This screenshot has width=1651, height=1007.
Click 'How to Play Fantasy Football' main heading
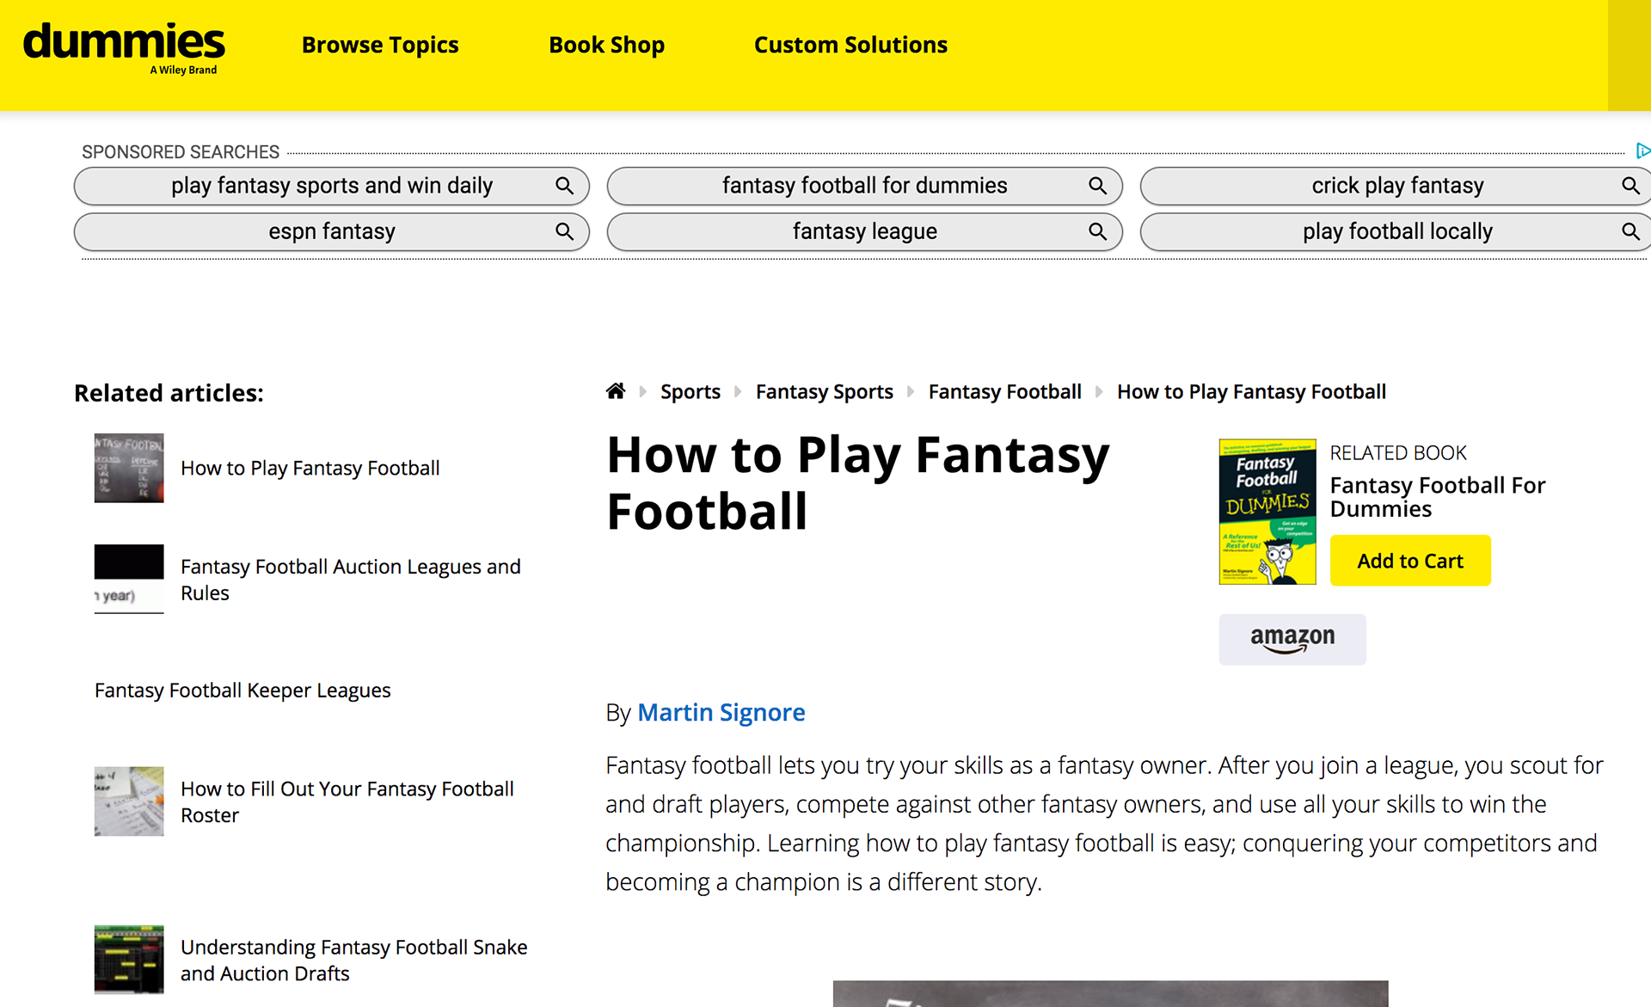858,482
